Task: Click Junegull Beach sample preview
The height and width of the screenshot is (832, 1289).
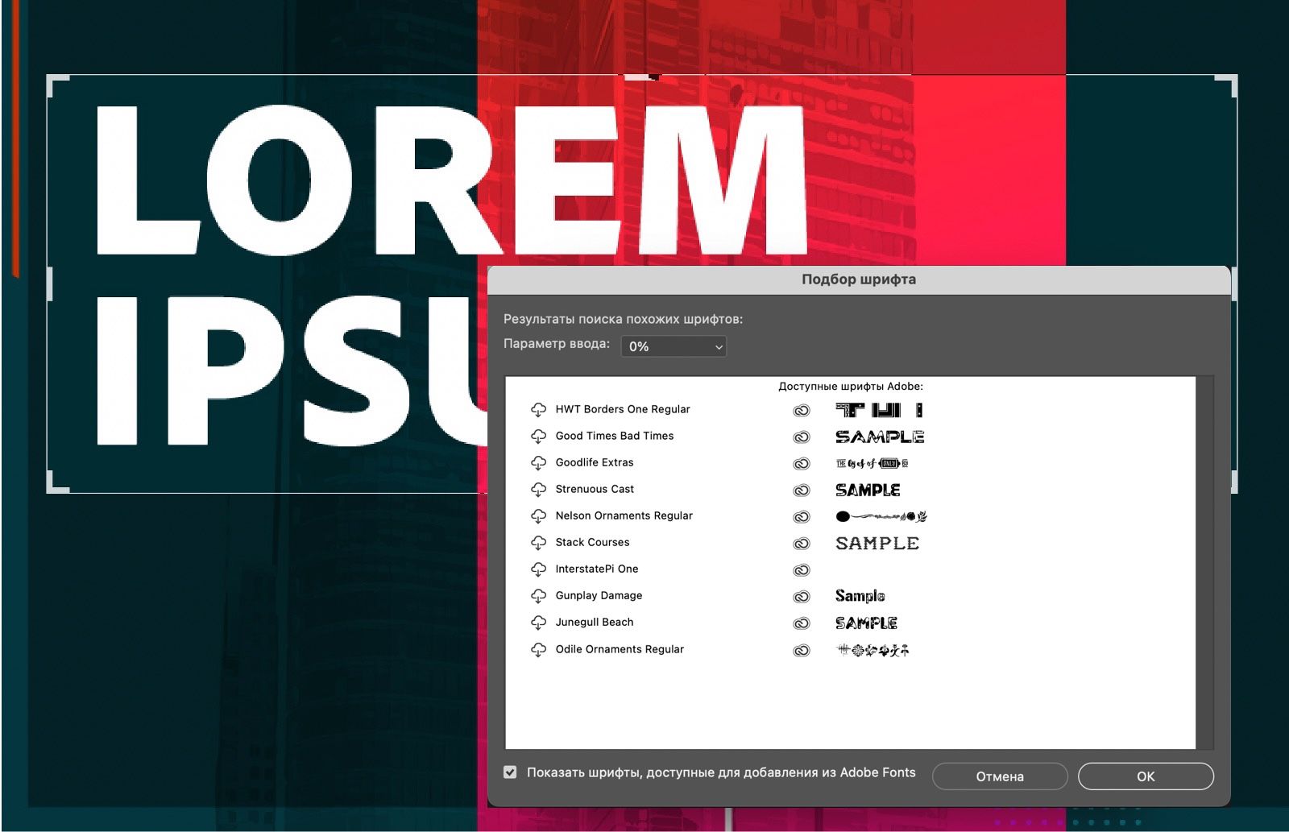Action: pyautogui.click(x=867, y=623)
